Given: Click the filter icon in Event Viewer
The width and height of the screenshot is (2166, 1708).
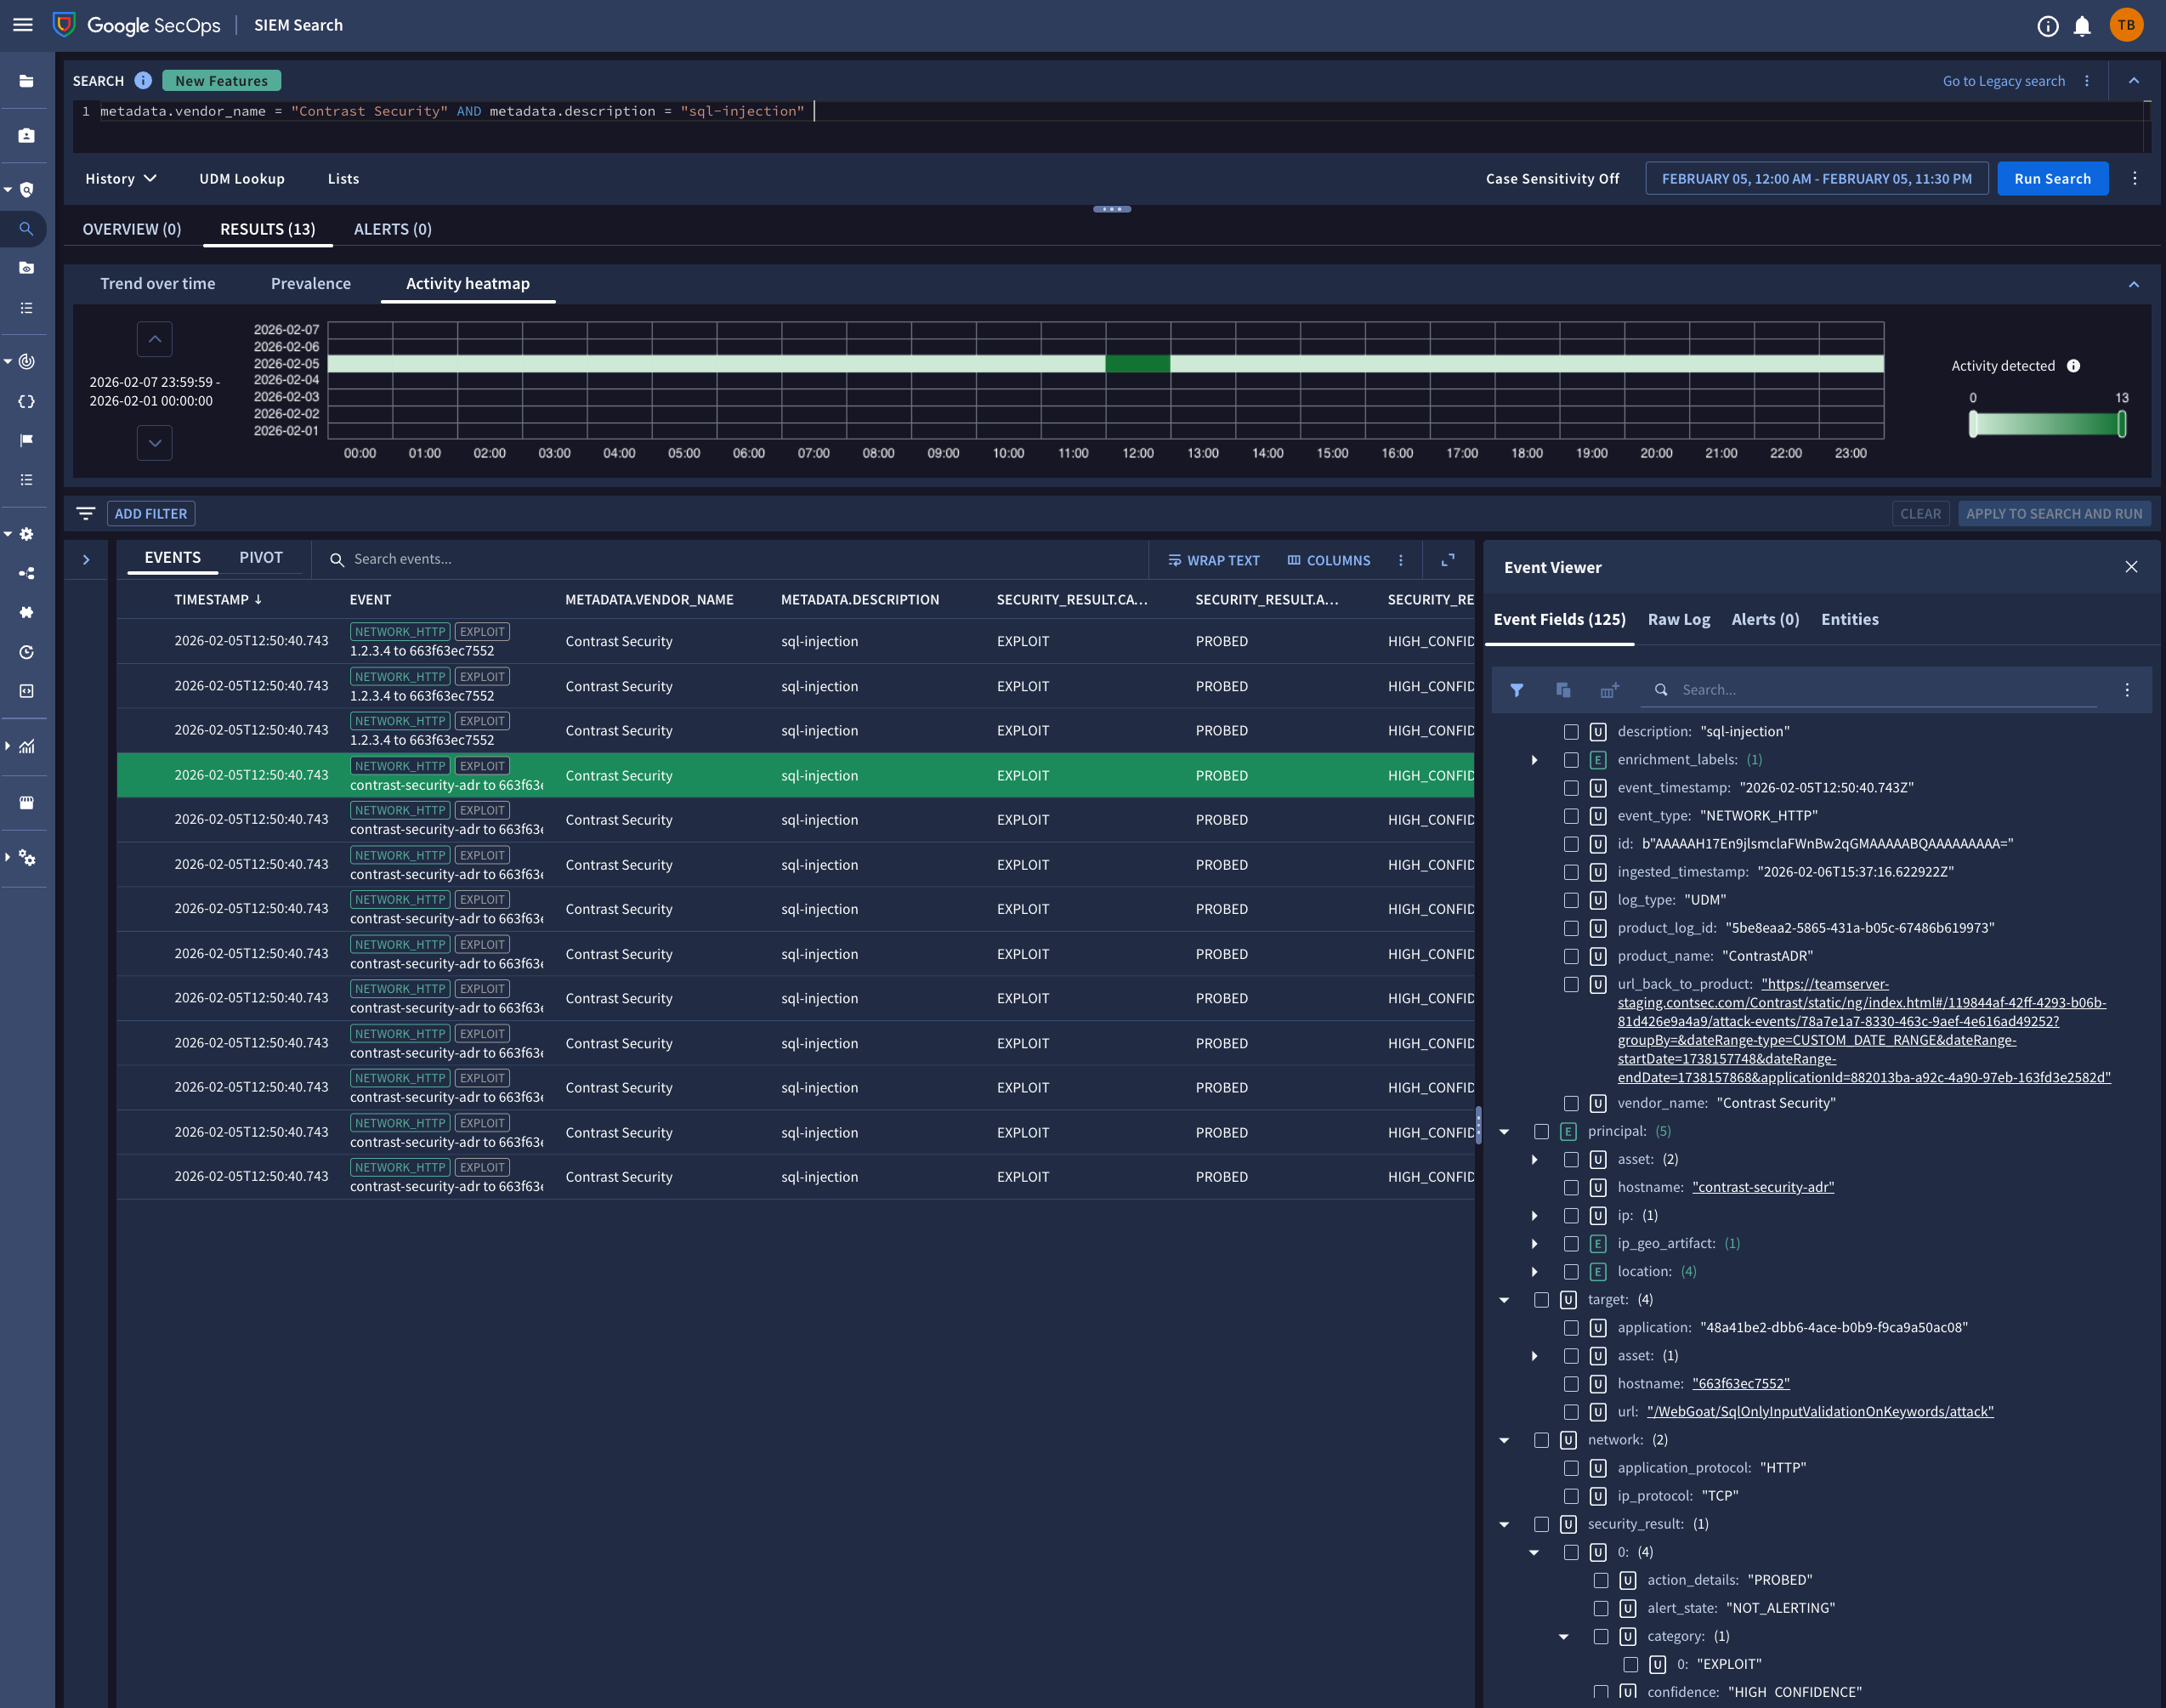Looking at the screenshot, I should 1517,690.
